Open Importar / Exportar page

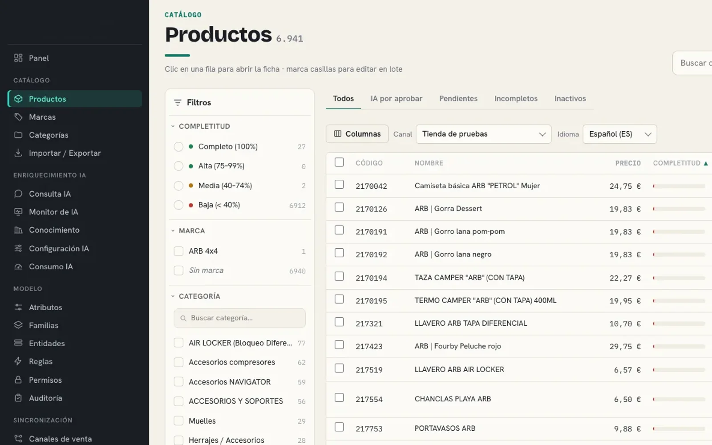click(75, 153)
